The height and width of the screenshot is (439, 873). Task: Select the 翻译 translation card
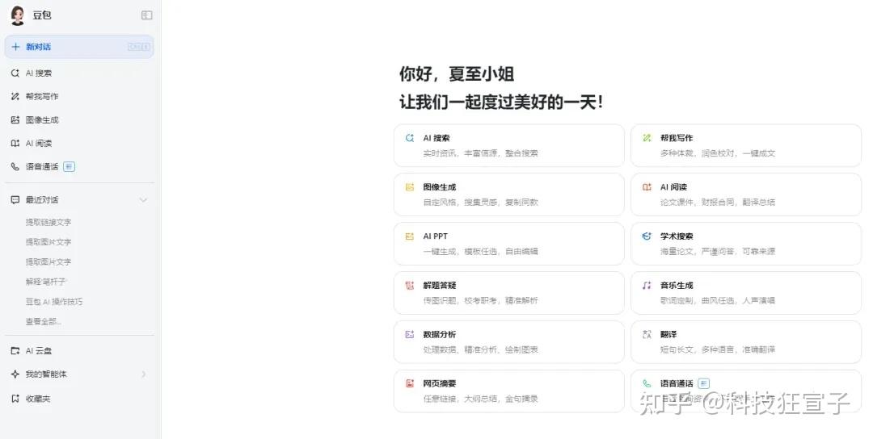tap(745, 341)
